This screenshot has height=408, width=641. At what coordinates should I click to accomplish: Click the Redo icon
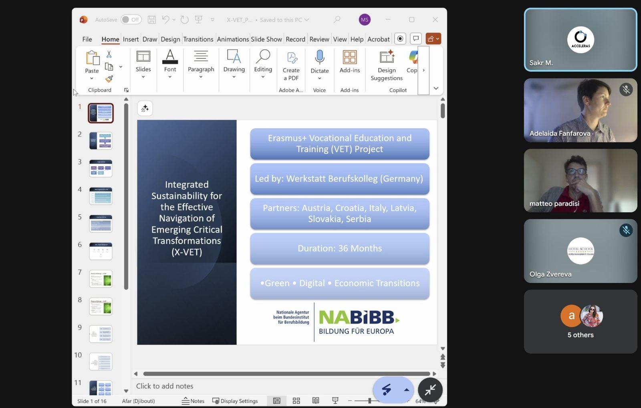[x=184, y=20]
